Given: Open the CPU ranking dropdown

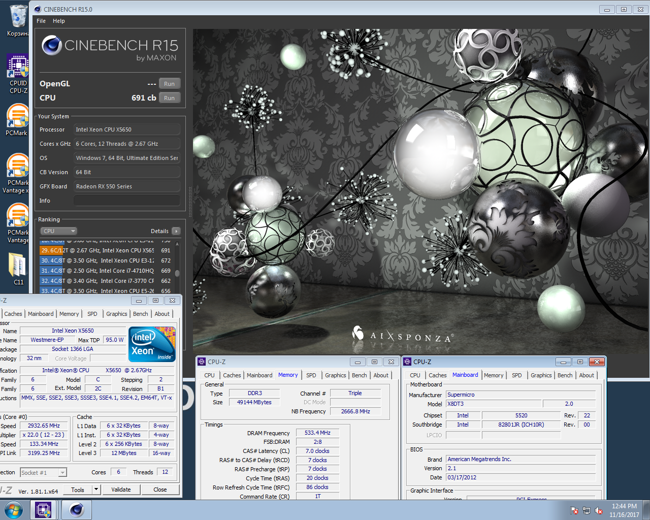Looking at the screenshot, I should 58,231.
